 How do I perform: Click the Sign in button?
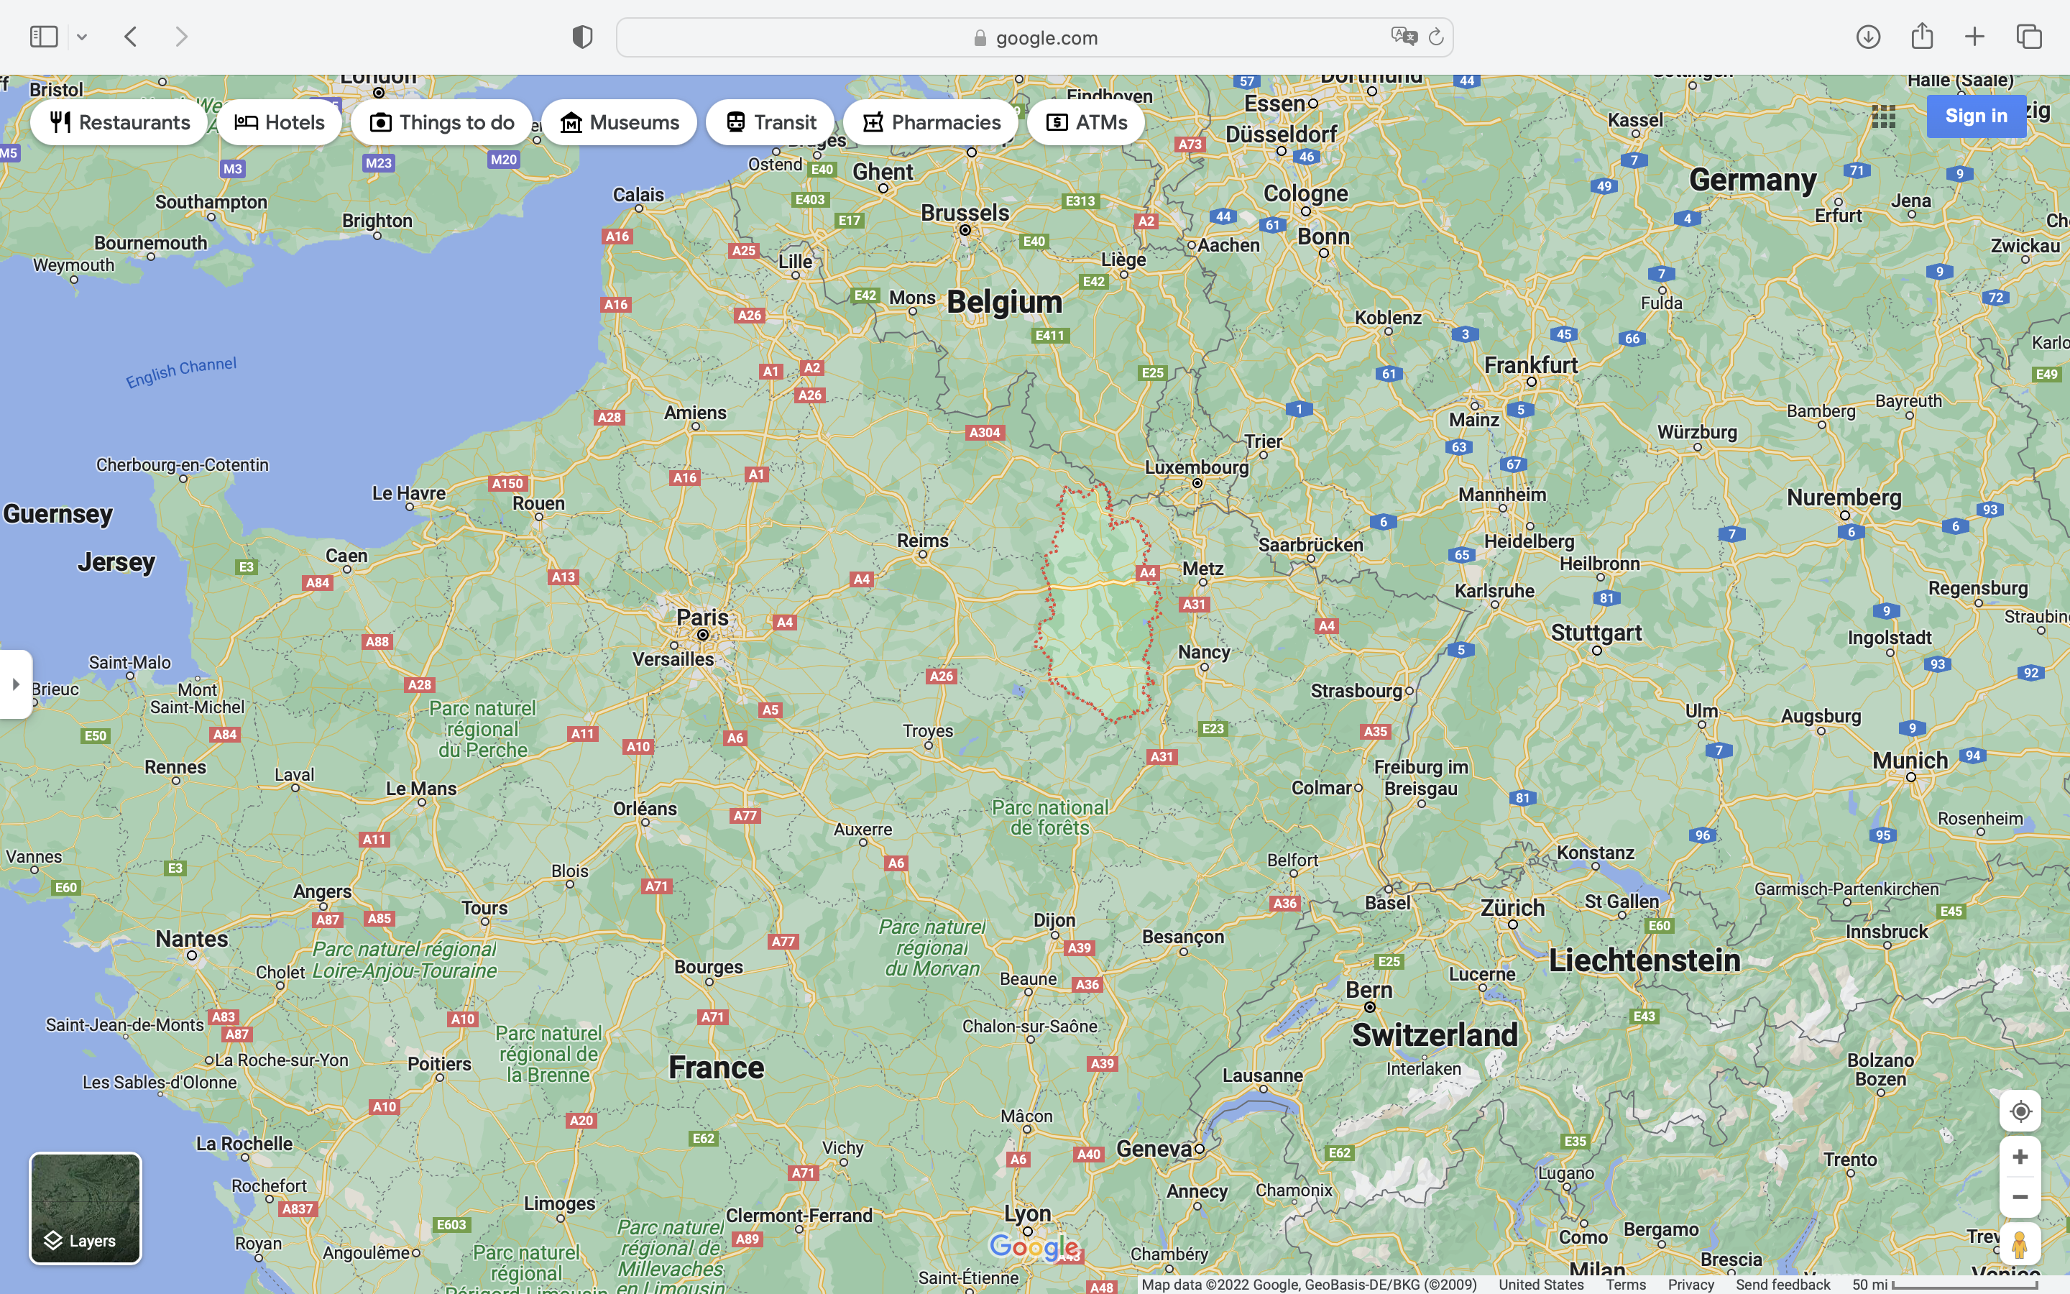(1976, 116)
